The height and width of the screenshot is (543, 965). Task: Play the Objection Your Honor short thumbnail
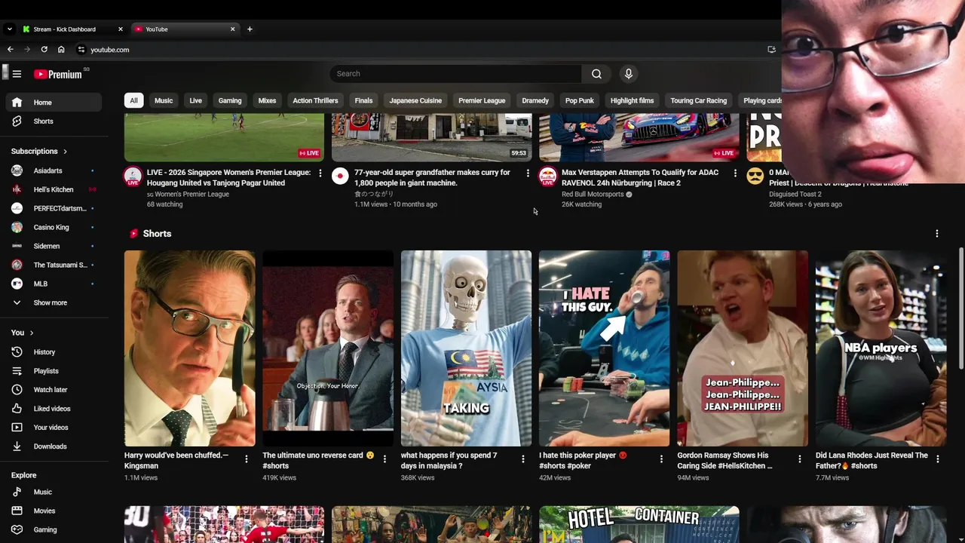(x=328, y=348)
